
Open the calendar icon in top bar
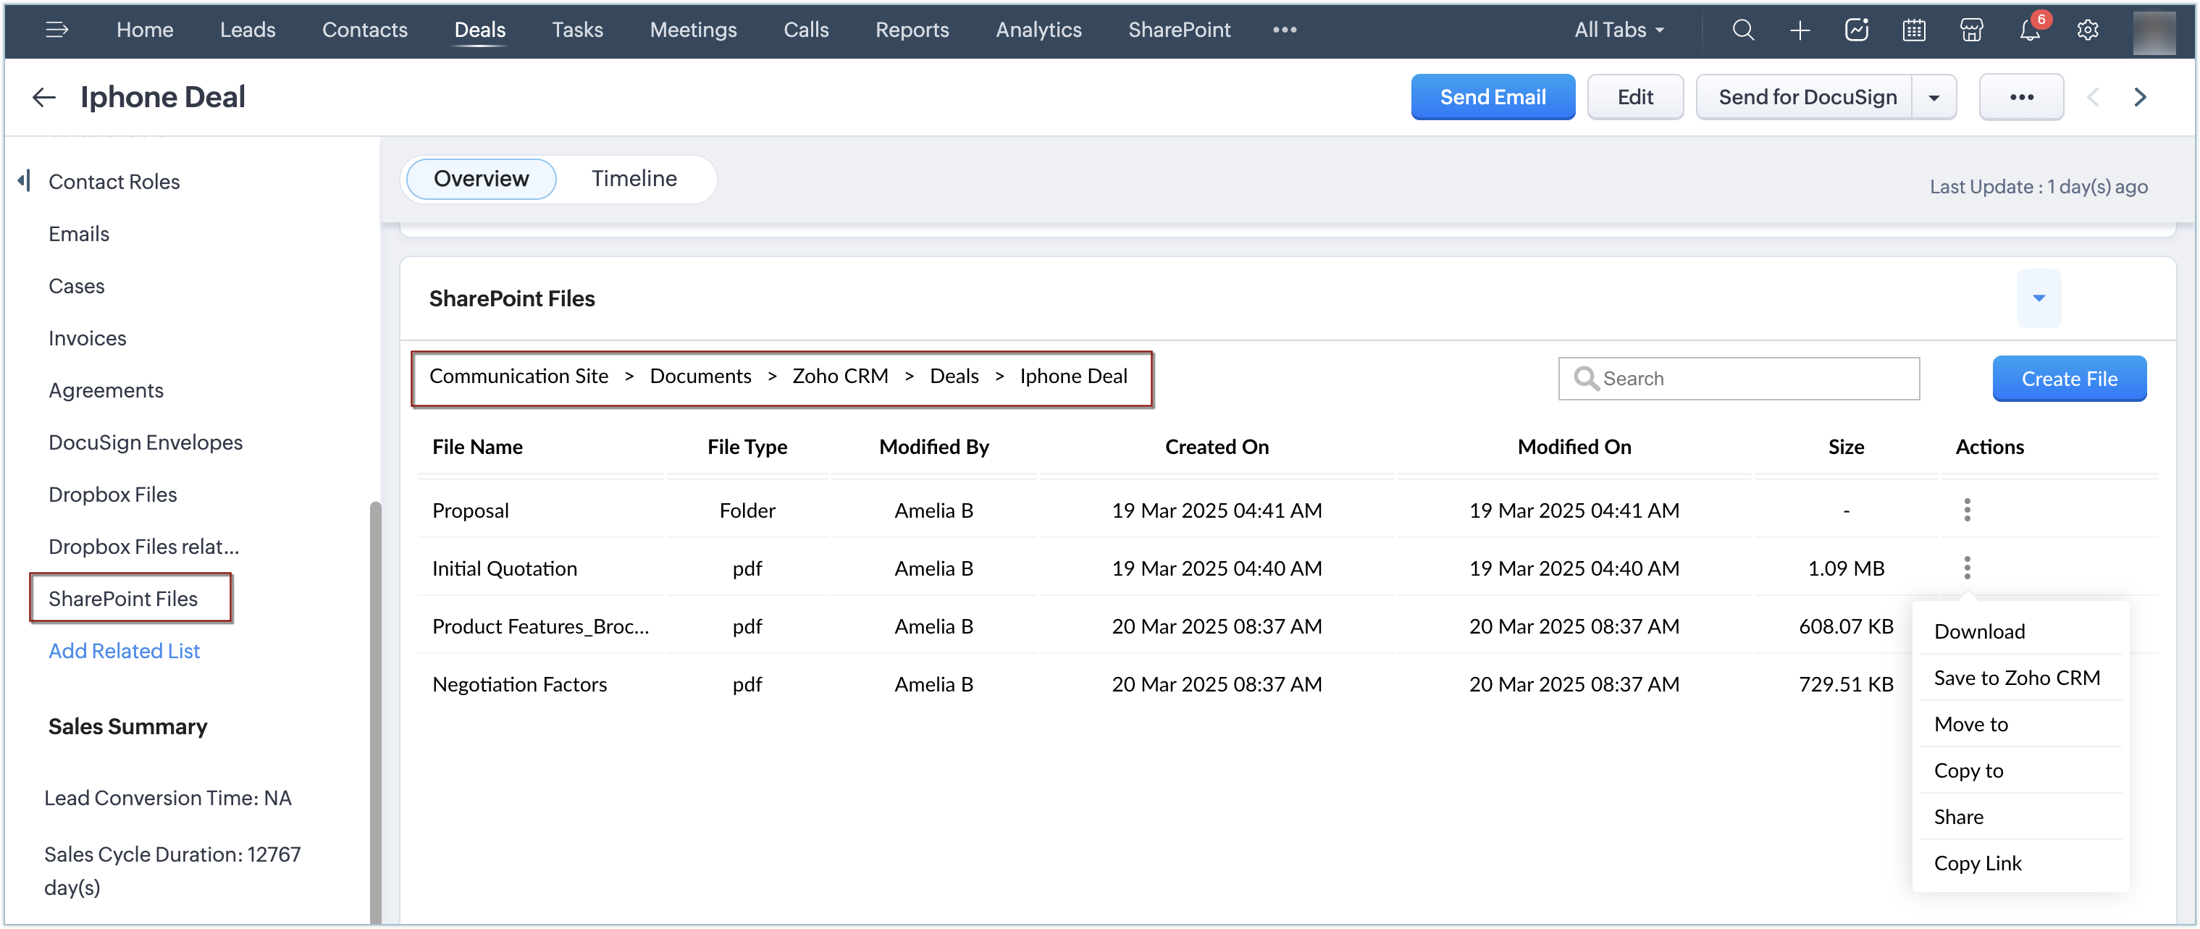[x=1914, y=30]
